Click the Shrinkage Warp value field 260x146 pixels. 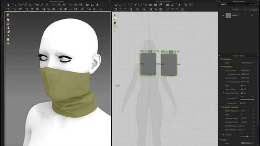pos(246,122)
